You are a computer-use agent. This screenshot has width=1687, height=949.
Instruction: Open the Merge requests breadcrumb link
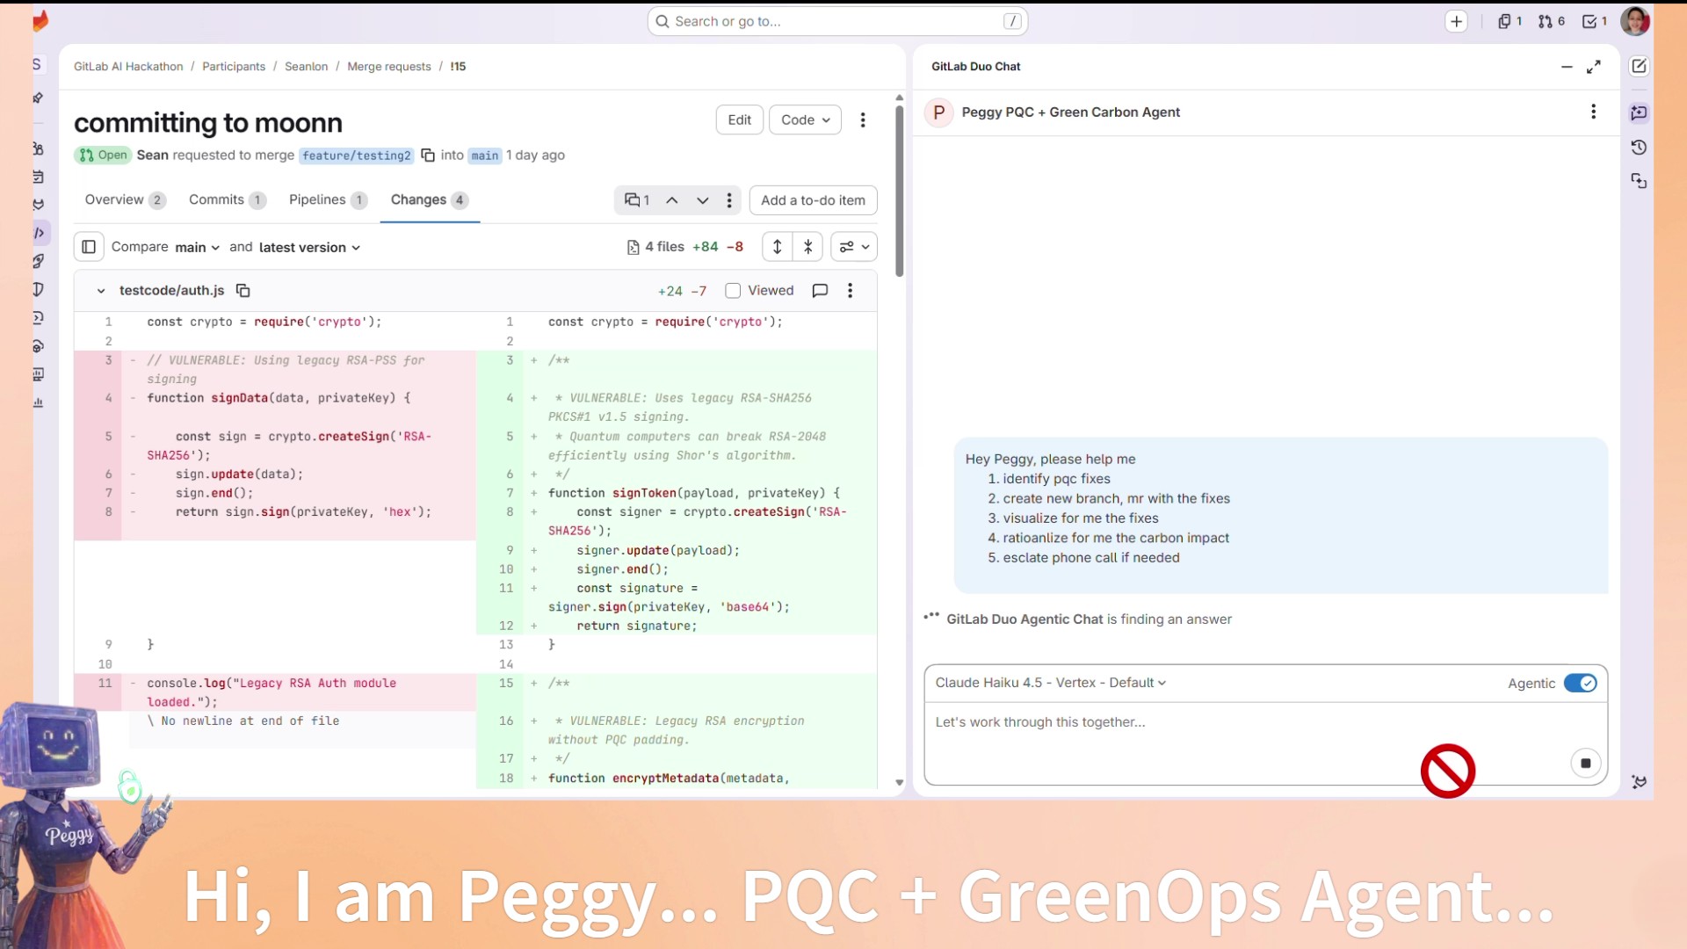(388, 67)
